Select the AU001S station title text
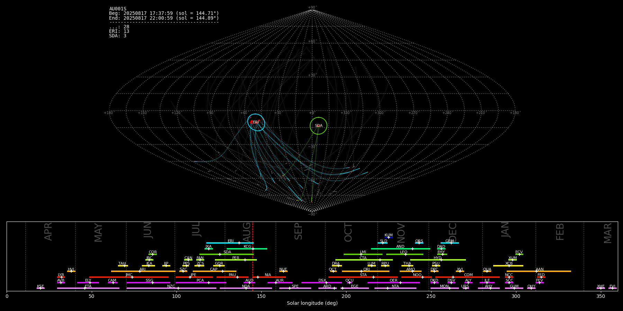The image size is (623, 311). point(118,9)
